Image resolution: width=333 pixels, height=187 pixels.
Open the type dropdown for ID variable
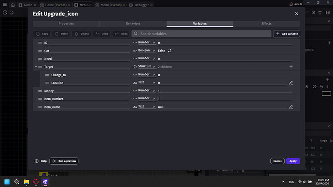coord(147,42)
